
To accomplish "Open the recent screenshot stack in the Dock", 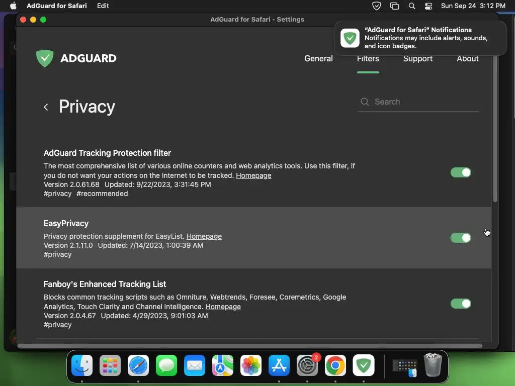I will coord(405,367).
